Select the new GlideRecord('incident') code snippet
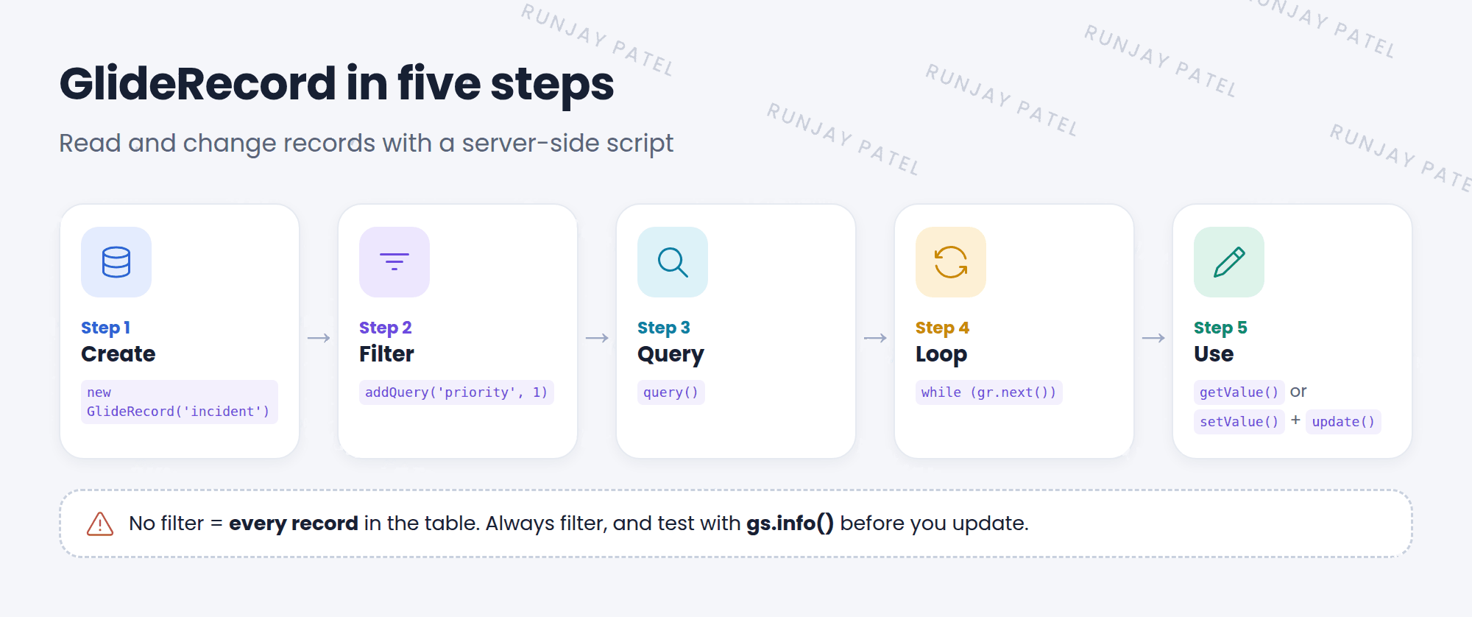 [180, 402]
